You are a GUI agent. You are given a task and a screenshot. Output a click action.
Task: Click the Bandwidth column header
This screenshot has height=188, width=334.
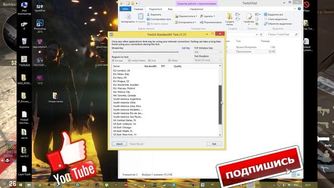[x=150, y=66]
